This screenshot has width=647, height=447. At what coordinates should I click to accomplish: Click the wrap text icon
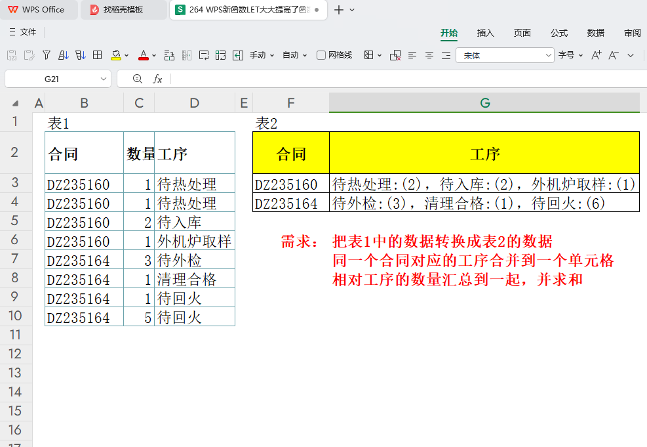pyautogui.click(x=203, y=55)
